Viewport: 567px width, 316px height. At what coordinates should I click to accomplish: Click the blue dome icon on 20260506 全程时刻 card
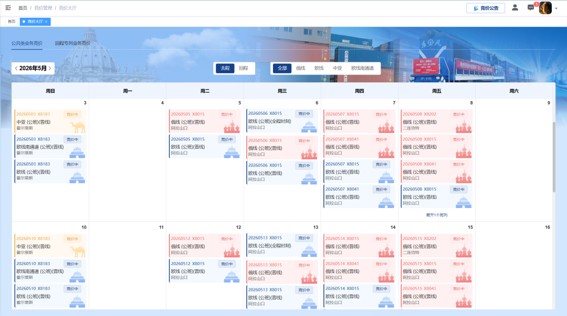pyautogui.click(x=309, y=126)
